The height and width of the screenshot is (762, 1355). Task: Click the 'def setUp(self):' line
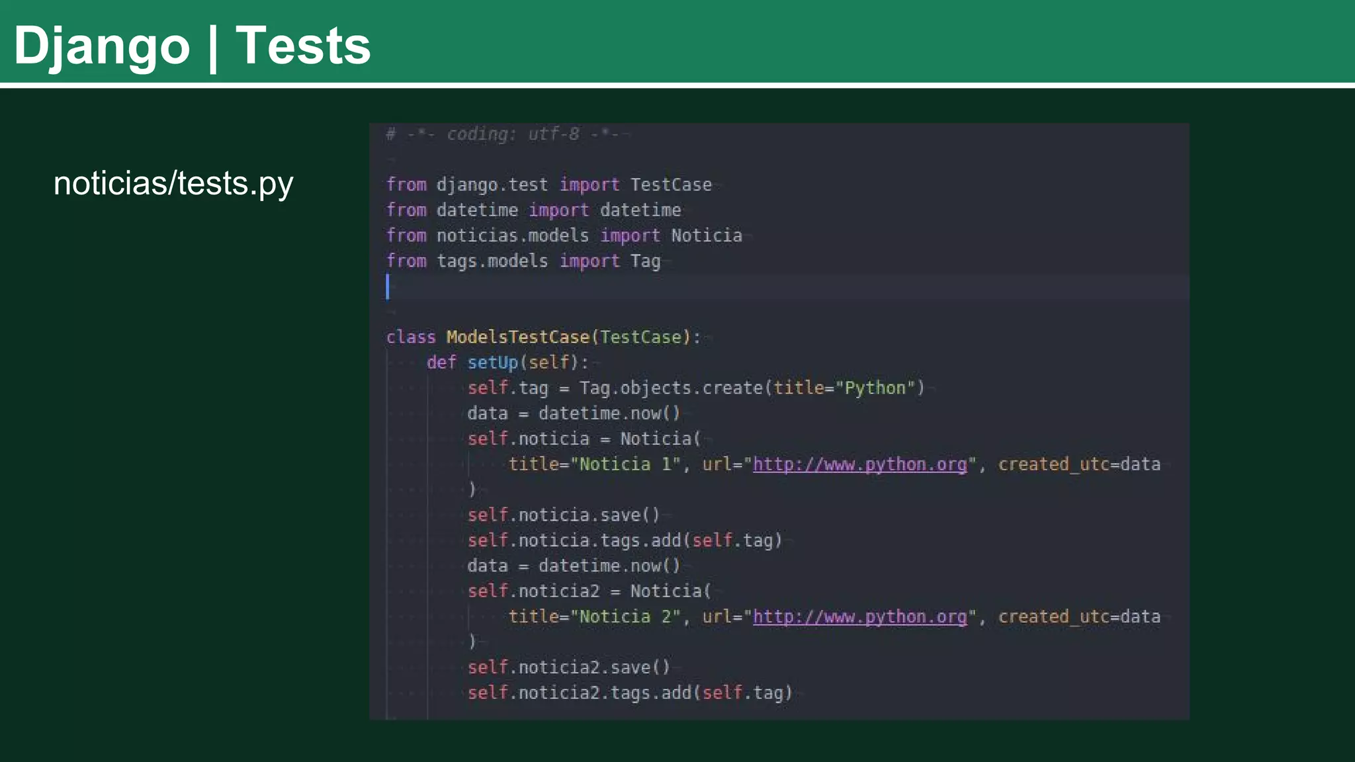pos(507,362)
